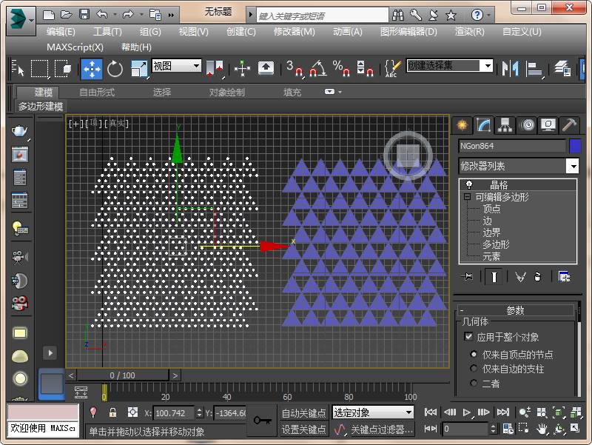Play the animation
The image size is (592, 445).
coord(467,412)
